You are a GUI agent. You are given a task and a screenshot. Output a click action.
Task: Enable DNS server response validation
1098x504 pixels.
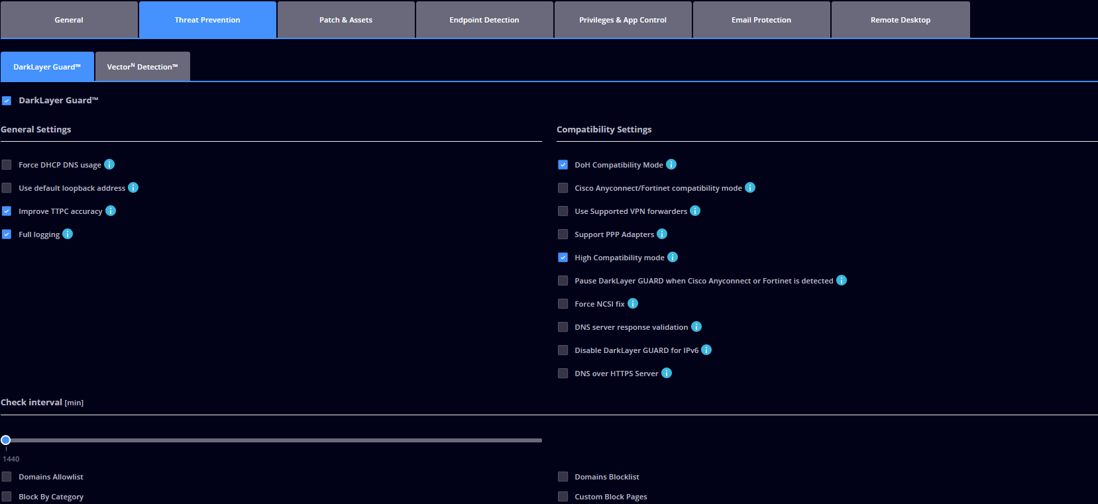point(563,327)
